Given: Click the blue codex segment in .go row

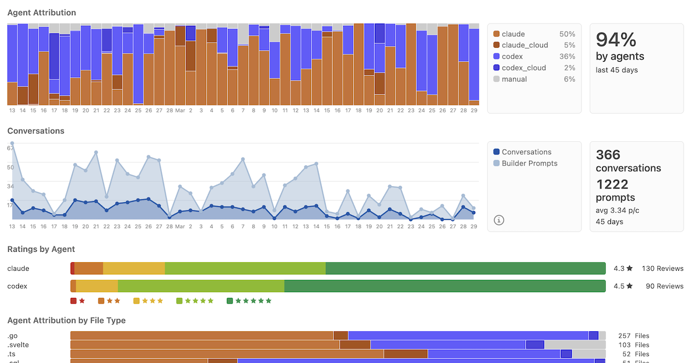Looking at the screenshot, I should coord(468,335).
